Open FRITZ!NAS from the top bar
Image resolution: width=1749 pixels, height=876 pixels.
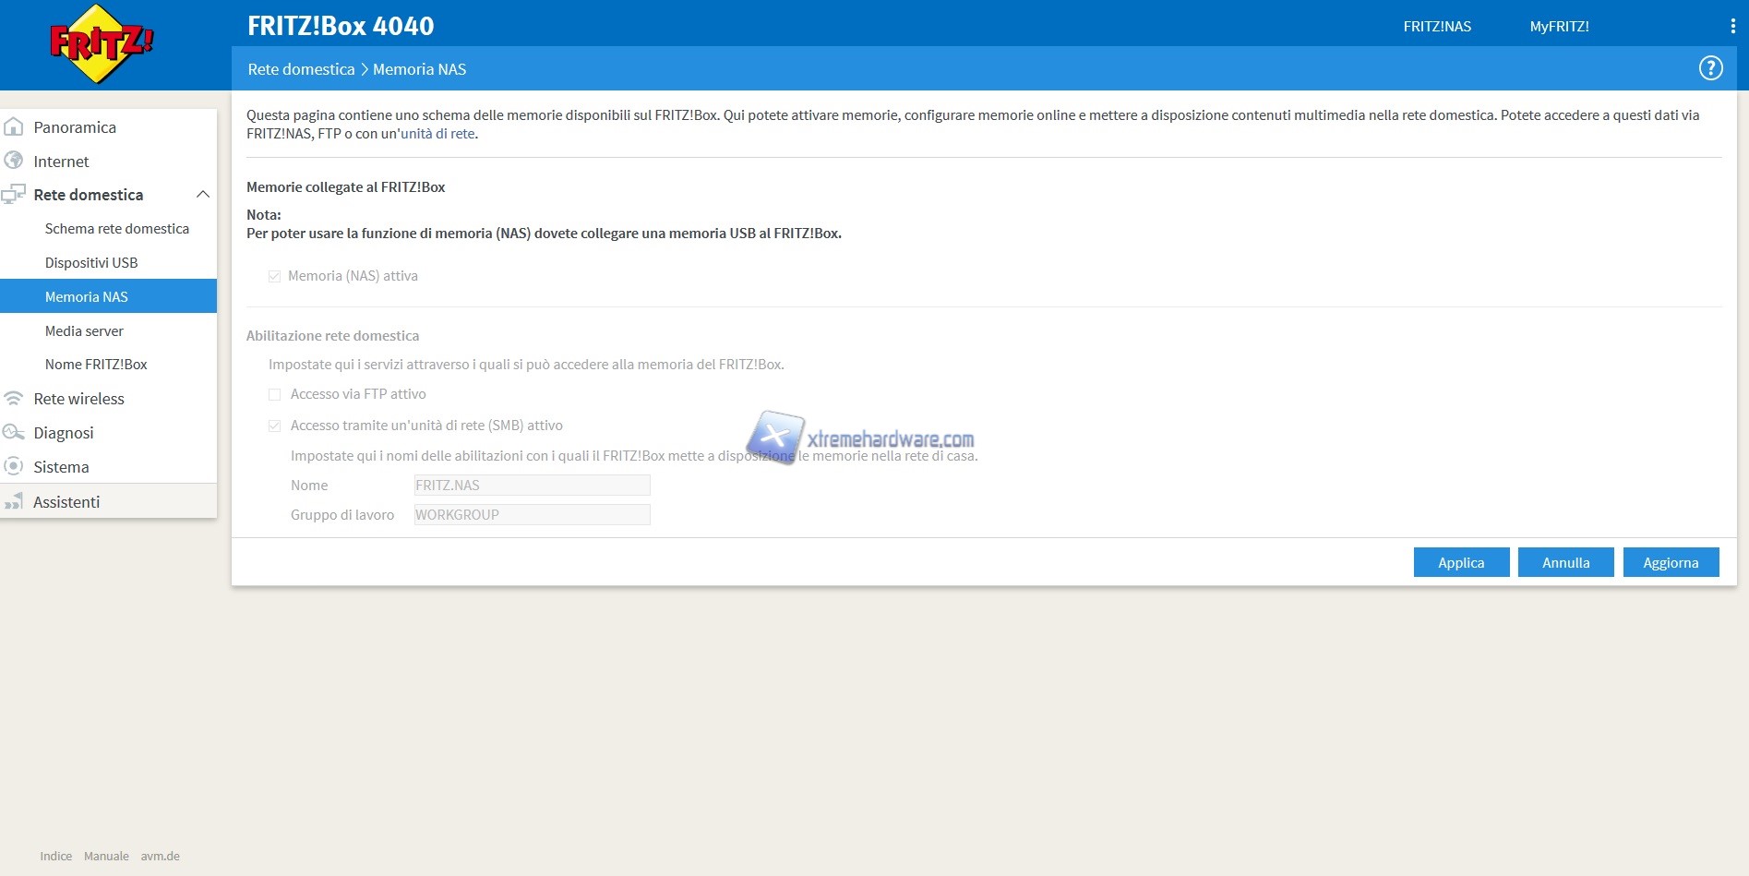coord(1437,27)
